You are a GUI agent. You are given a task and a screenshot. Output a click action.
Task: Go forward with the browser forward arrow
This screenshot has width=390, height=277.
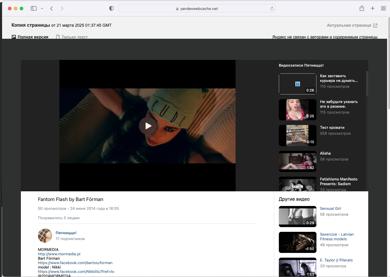(x=62, y=9)
